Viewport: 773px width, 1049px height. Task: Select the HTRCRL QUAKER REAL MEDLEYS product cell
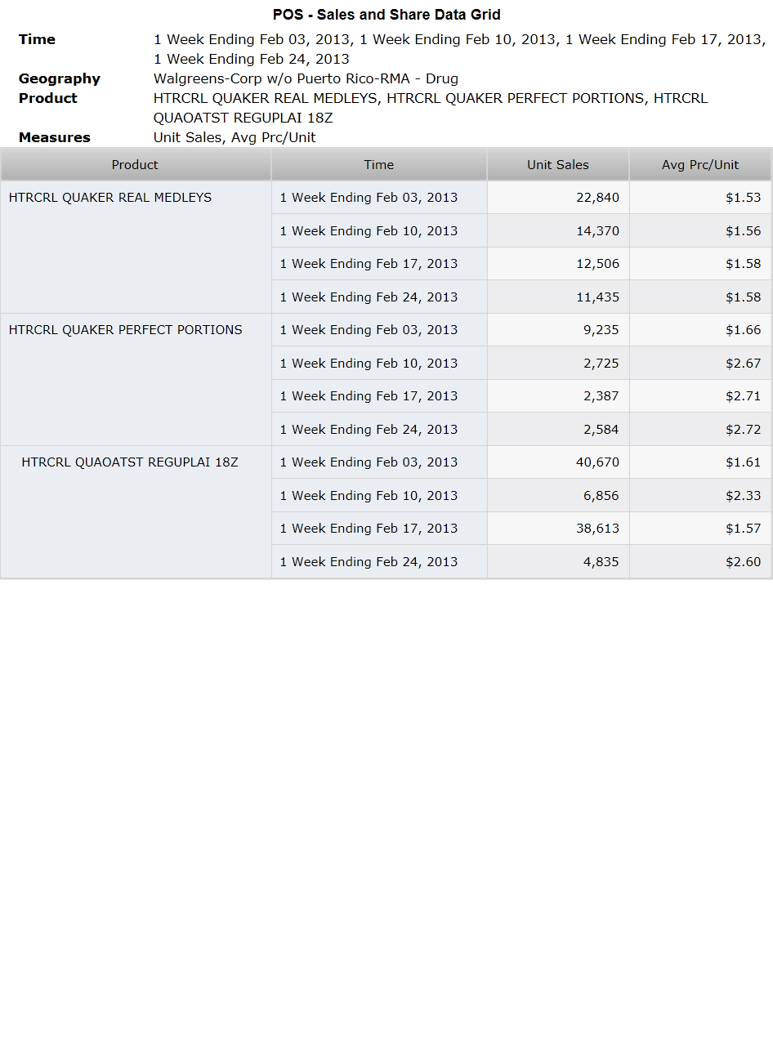click(x=136, y=247)
